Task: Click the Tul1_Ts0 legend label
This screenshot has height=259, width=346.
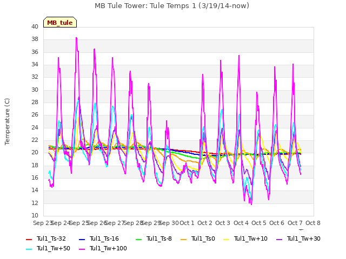Action: 203,238
